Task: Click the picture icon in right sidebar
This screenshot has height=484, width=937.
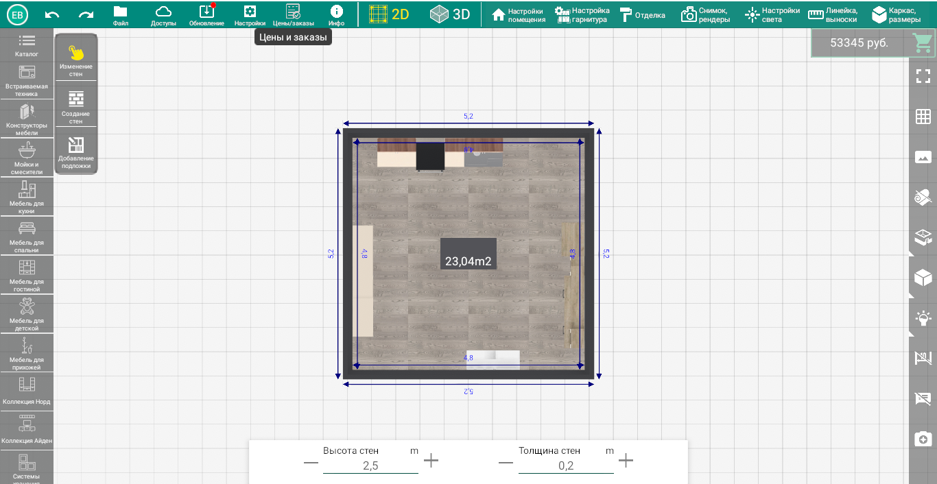Action: pos(923,157)
